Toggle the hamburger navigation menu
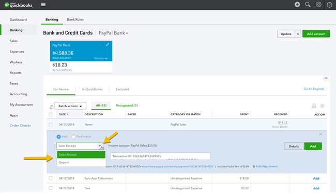Image resolution: width=336 pixels, height=193 pixels. pos(43,5)
